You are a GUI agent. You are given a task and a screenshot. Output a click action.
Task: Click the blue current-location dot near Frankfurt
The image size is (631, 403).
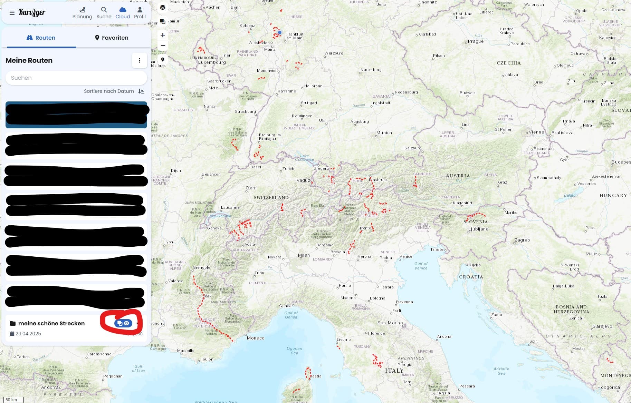280,32
